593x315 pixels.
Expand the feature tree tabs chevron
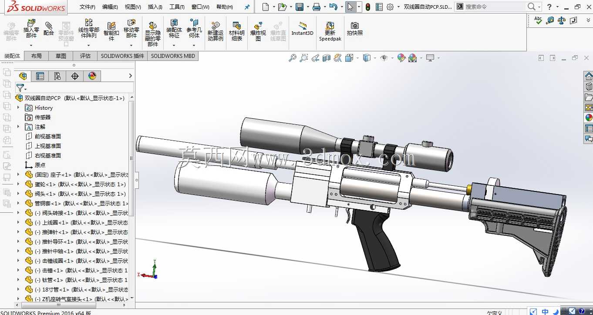click(x=130, y=76)
